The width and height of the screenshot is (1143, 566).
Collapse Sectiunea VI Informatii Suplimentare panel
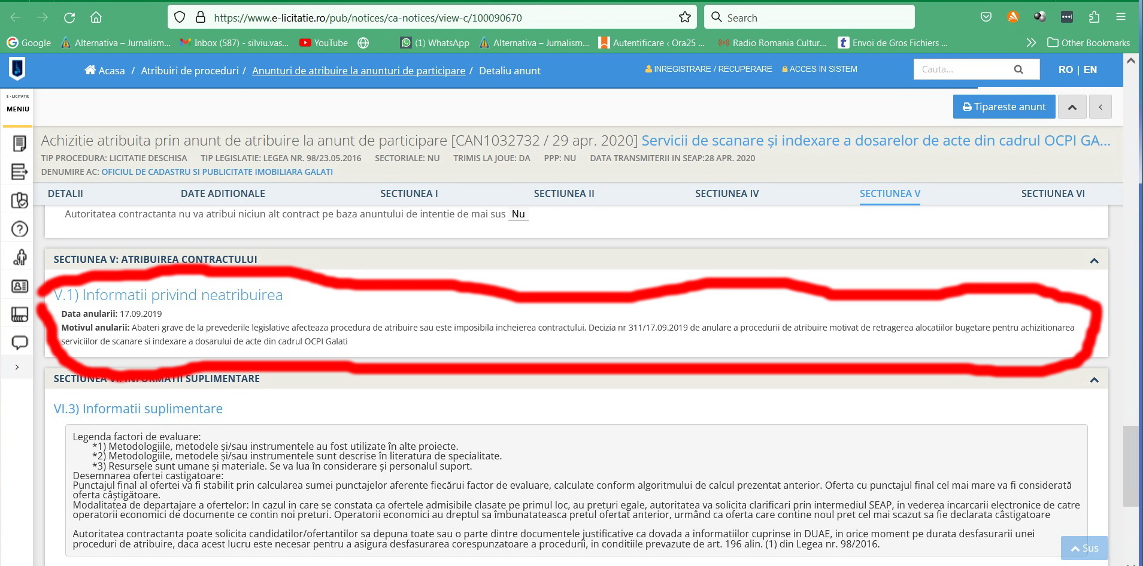point(1094,380)
